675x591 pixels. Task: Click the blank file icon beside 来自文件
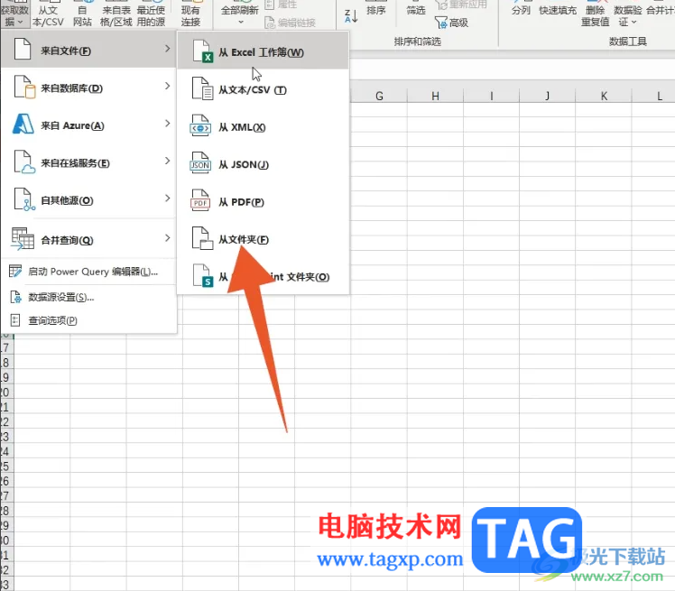click(x=23, y=49)
